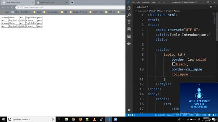This screenshot has height=122, width=218.
Task: Open the Docker view in the activity bar
Action: tap(129, 43)
